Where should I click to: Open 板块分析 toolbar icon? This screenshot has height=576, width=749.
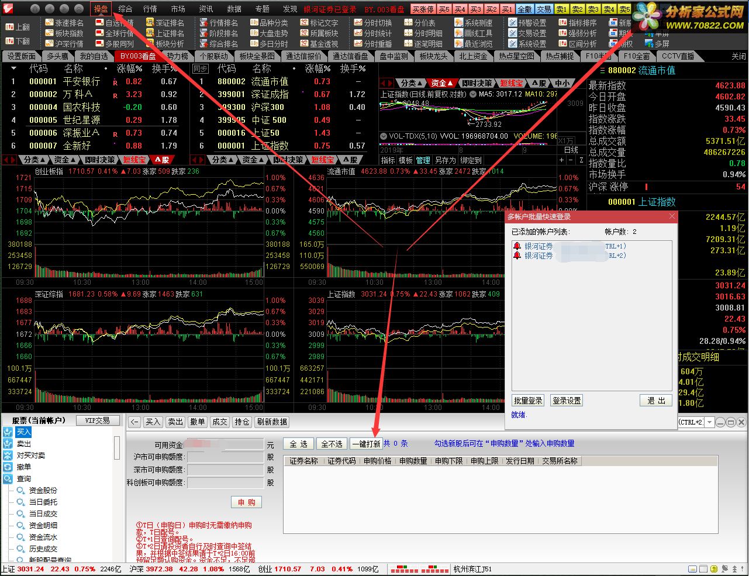click(165, 44)
